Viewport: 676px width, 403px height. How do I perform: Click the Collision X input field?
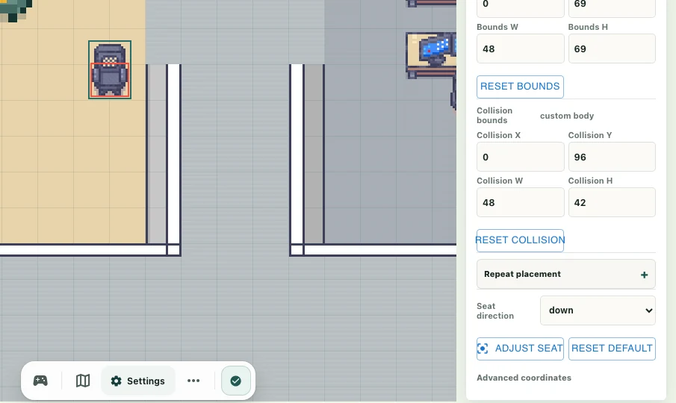(x=521, y=157)
